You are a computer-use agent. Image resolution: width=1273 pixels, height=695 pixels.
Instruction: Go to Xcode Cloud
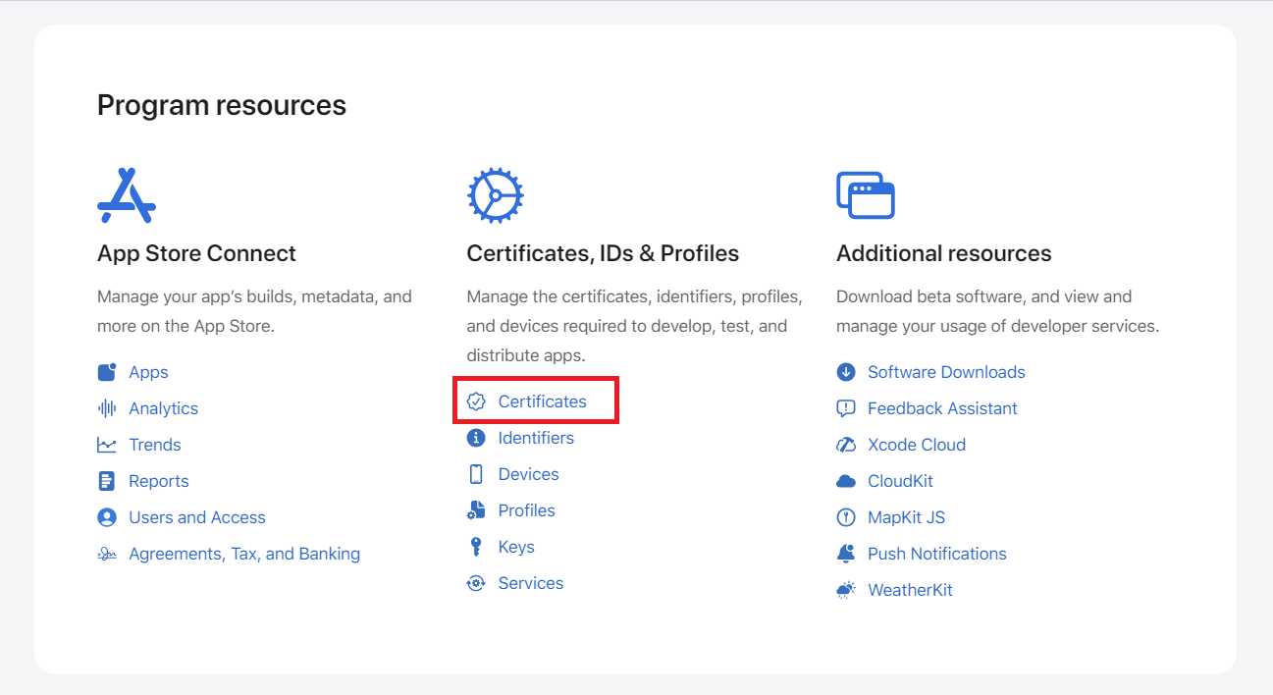coord(917,445)
